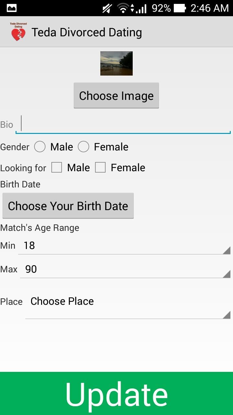Tap the cellular signal bars icon
Viewport: 233px width, 415px height.
[x=141, y=8]
